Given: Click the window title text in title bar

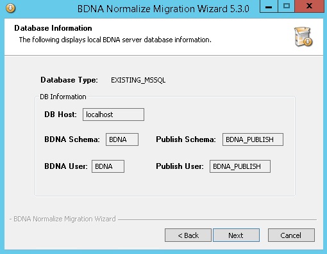Looking at the screenshot, I should click(x=163, y=9).
